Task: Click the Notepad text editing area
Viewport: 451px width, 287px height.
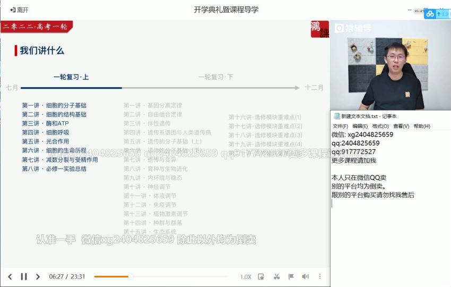Action: pyautogui.click(x=391, y=208)
